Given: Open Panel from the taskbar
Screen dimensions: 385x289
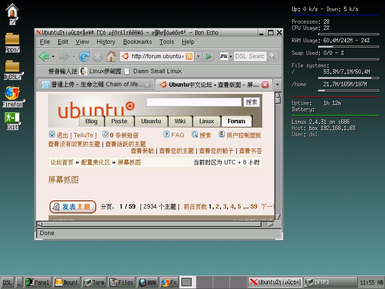Looking at the screenshot, I should click(x=38, y=282).
